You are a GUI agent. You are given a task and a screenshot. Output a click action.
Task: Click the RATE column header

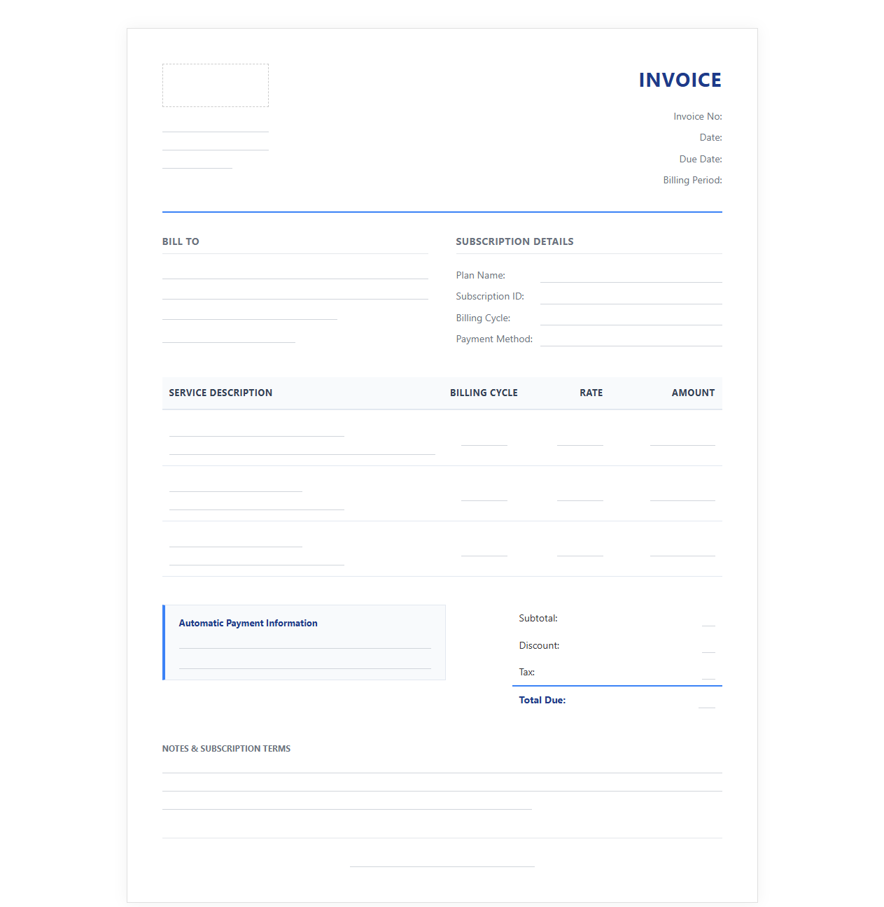tap(591, 393)
